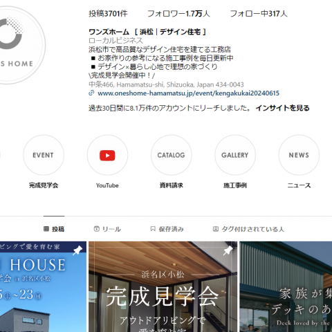332x332 pixels.
Task: Click the pin icon on HOUSE post
Action: (x=77, y=250)
